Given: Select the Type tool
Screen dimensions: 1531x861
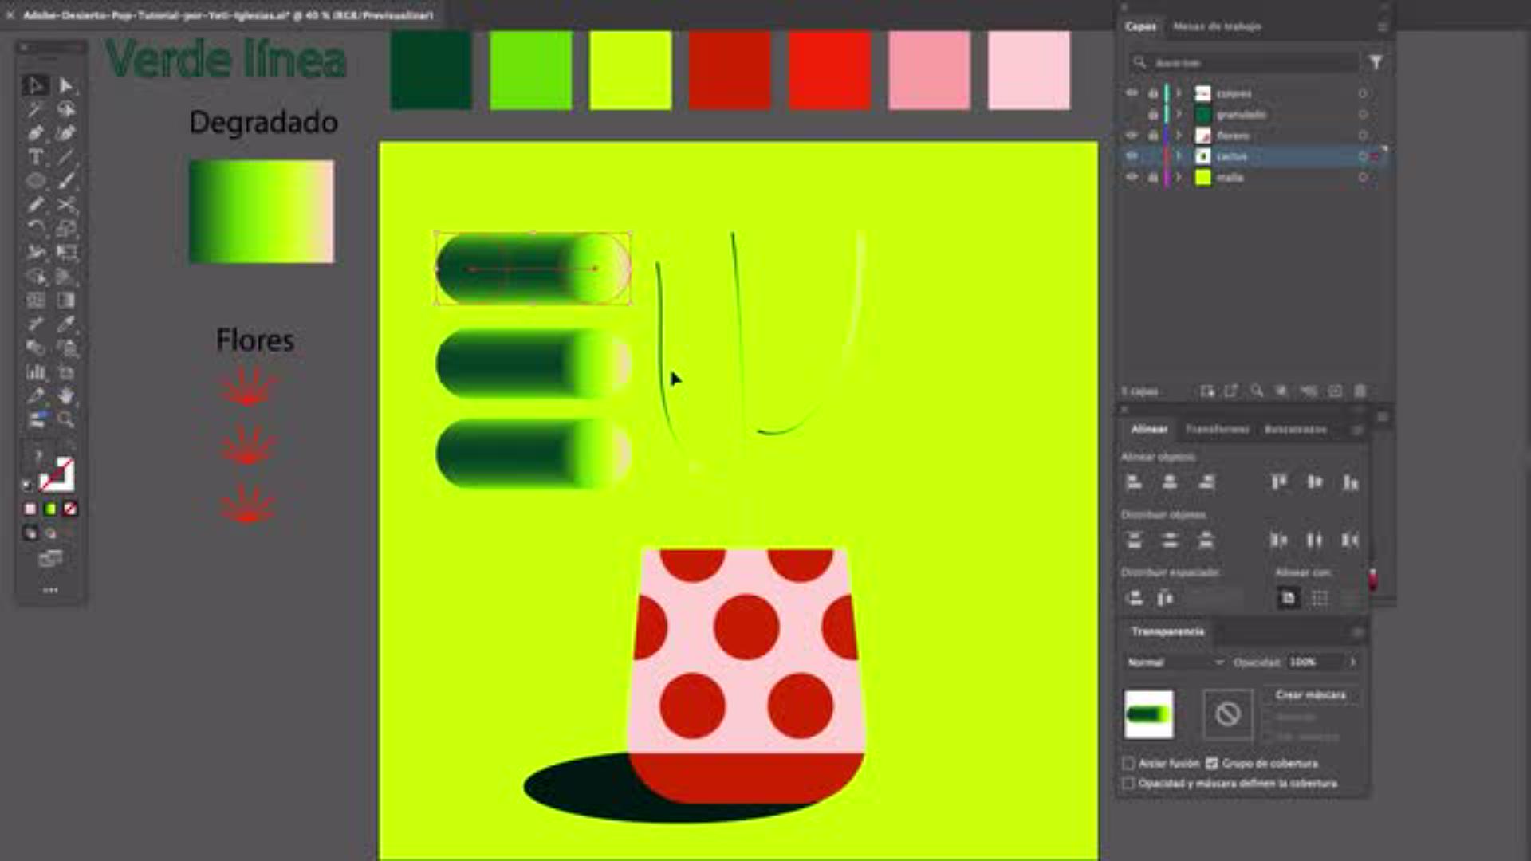Looking at the screenshot, I should tap(35, 157).
